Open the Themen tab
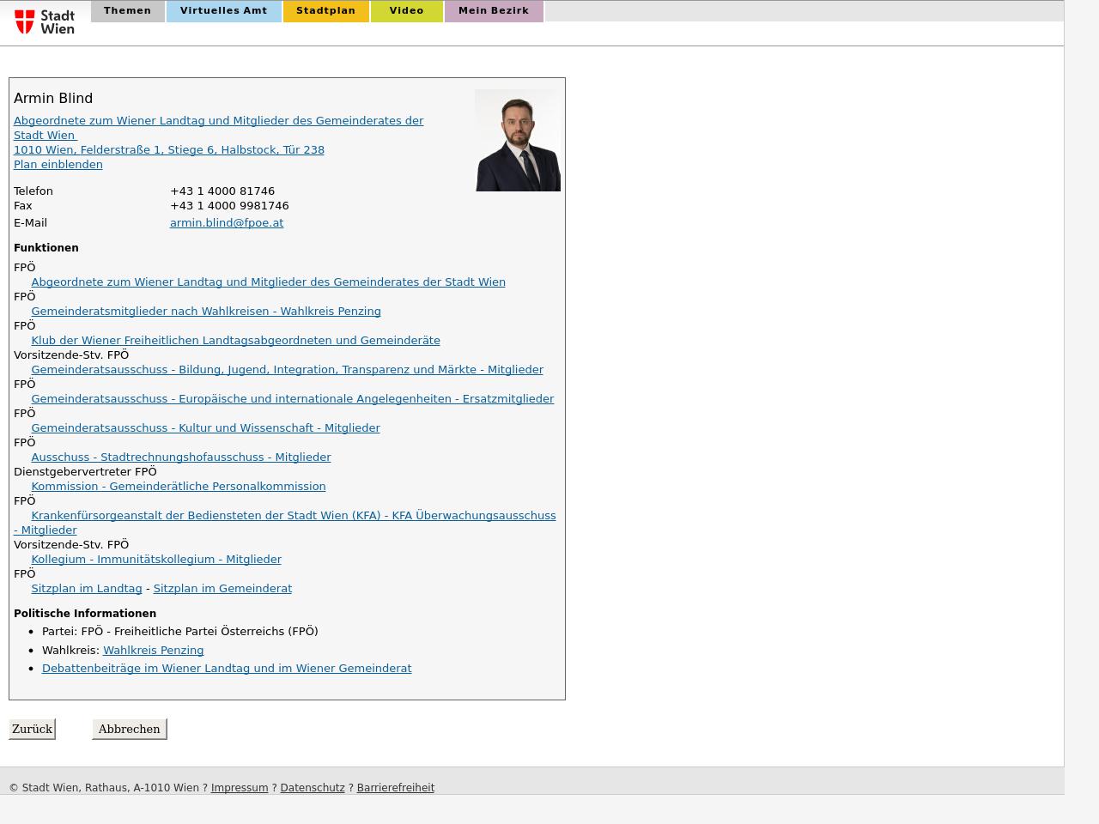Viewport: 1099px width, 824px height. [127, 11]
